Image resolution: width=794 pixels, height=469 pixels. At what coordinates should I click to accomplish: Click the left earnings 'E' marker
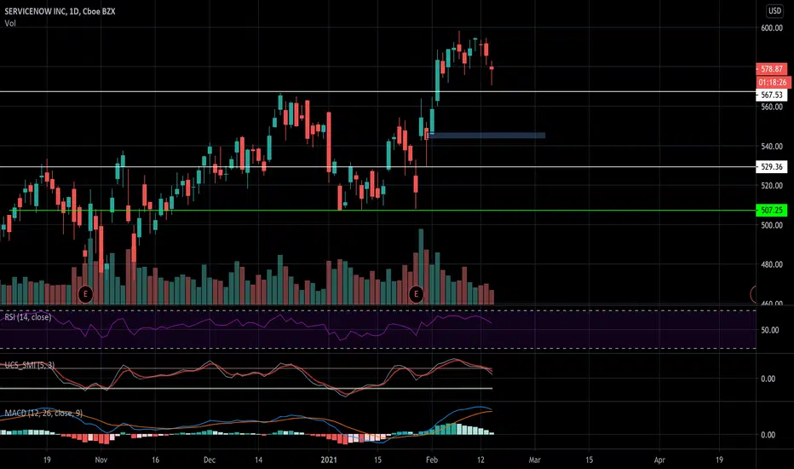[x=85, y=294]
